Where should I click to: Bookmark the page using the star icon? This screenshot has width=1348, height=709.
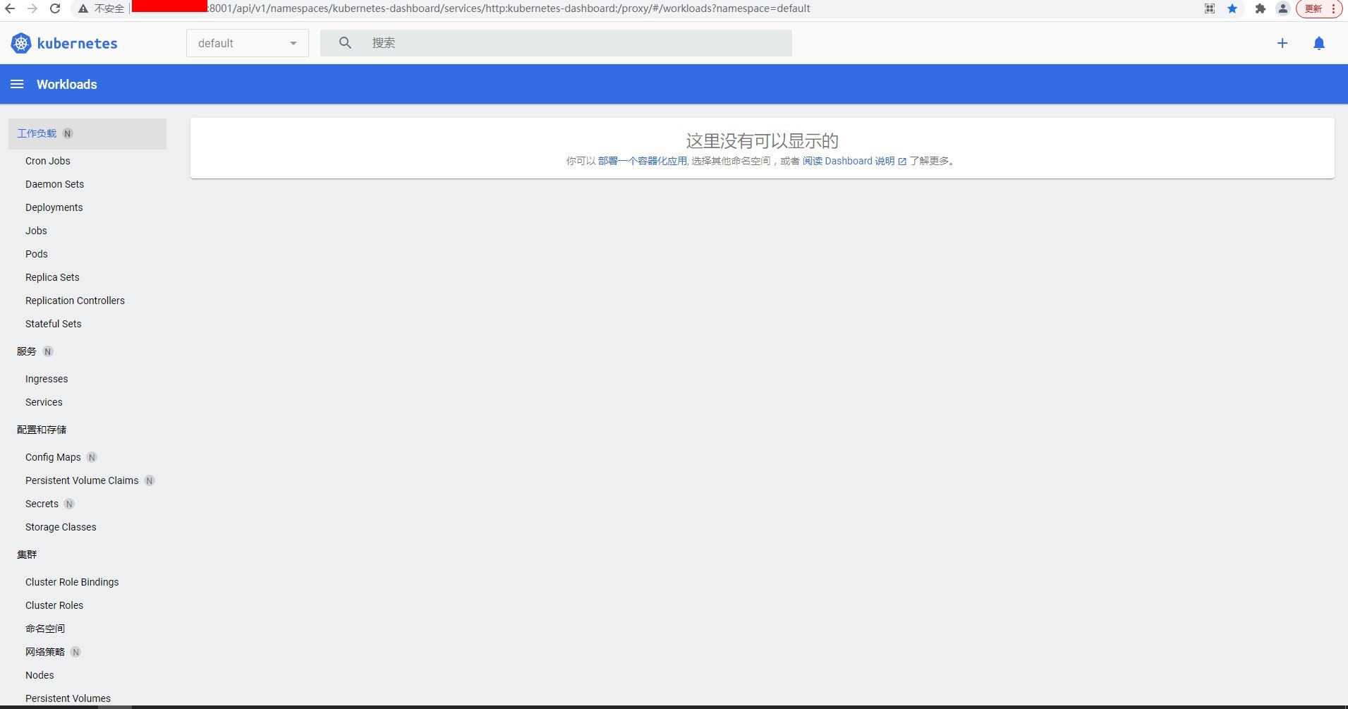(1233, 8)
